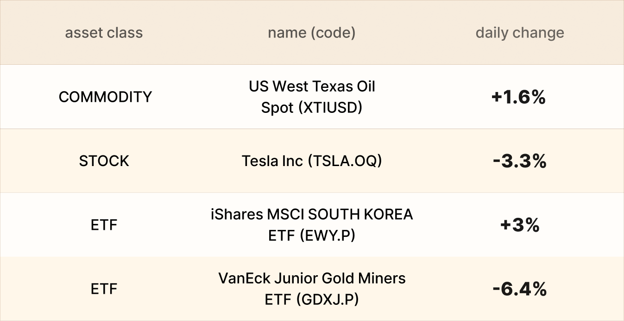Select the -3.3% daily change value
Screen dimensions: 624x321
click(x=520, y=161)
